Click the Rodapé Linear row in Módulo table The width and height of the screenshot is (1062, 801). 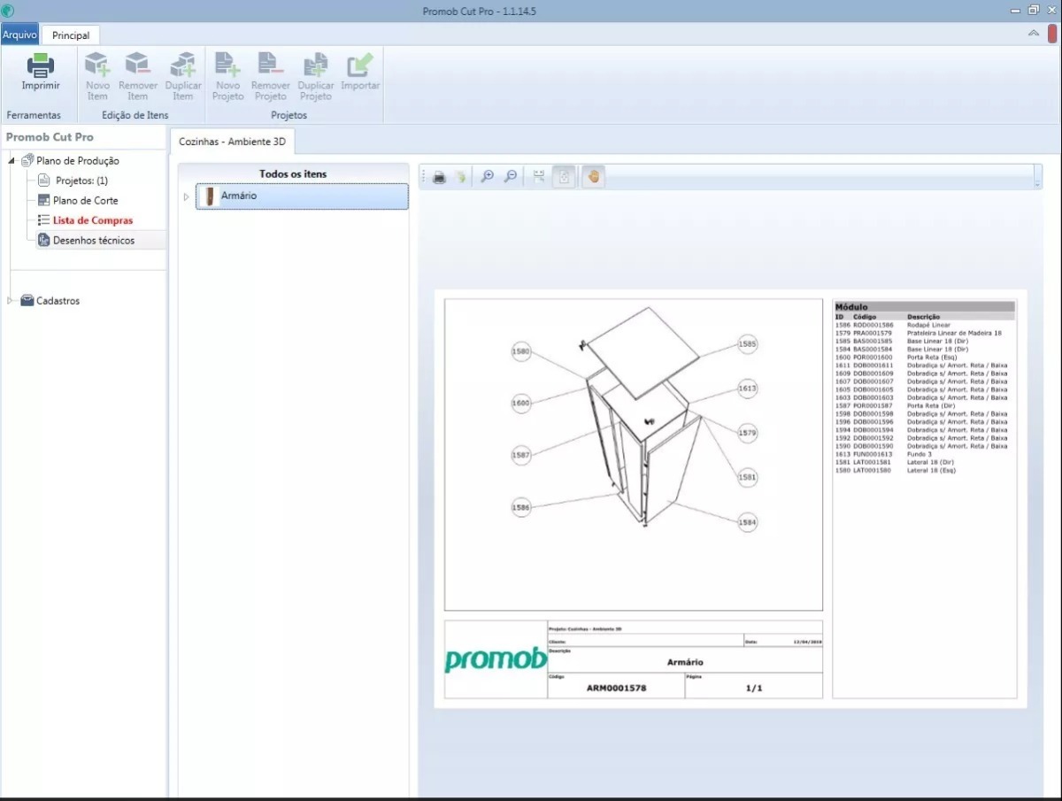[925, 325]
